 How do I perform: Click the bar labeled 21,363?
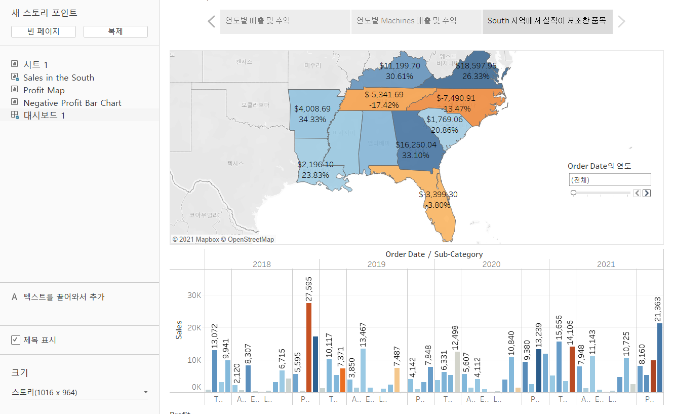pyautogui.click(x=659, y=358)
